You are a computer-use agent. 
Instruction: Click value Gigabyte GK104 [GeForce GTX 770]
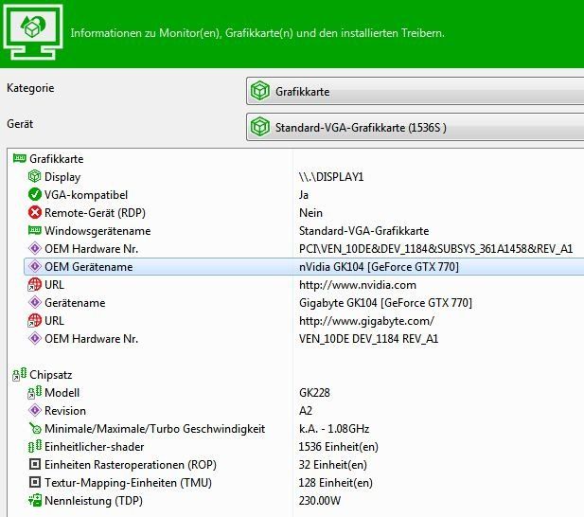point(385,303)
